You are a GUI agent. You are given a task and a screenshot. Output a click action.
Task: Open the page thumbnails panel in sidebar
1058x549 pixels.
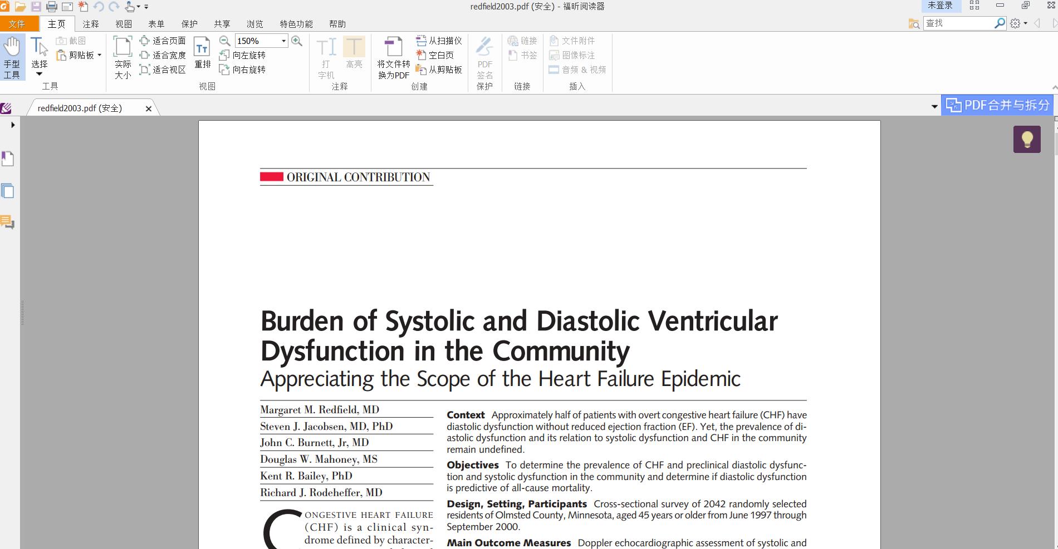point(8,191)
